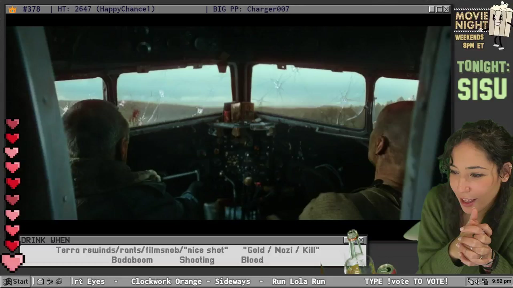Click the #378 text in the title bar

click(x=32, y=9)
